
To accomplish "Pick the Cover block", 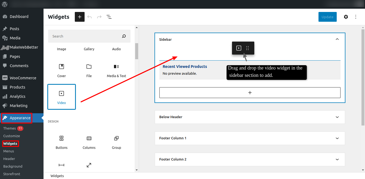I will (x=61, y=70).
